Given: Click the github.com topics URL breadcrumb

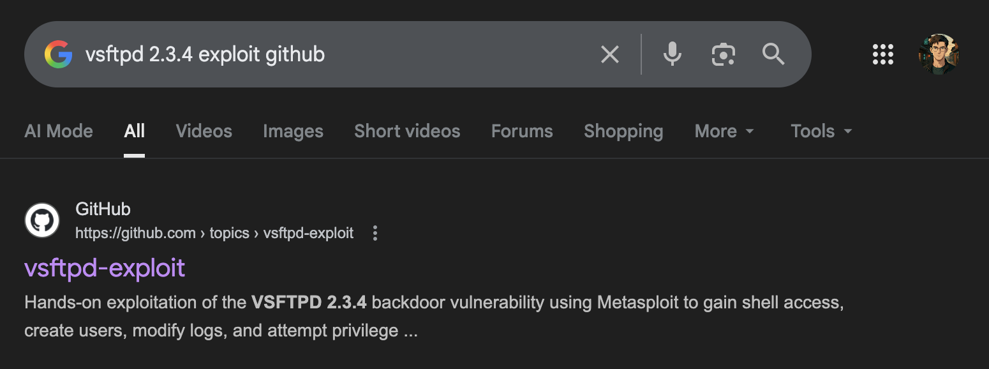Looking at the screenshot, I should click(x=214, y=233).
